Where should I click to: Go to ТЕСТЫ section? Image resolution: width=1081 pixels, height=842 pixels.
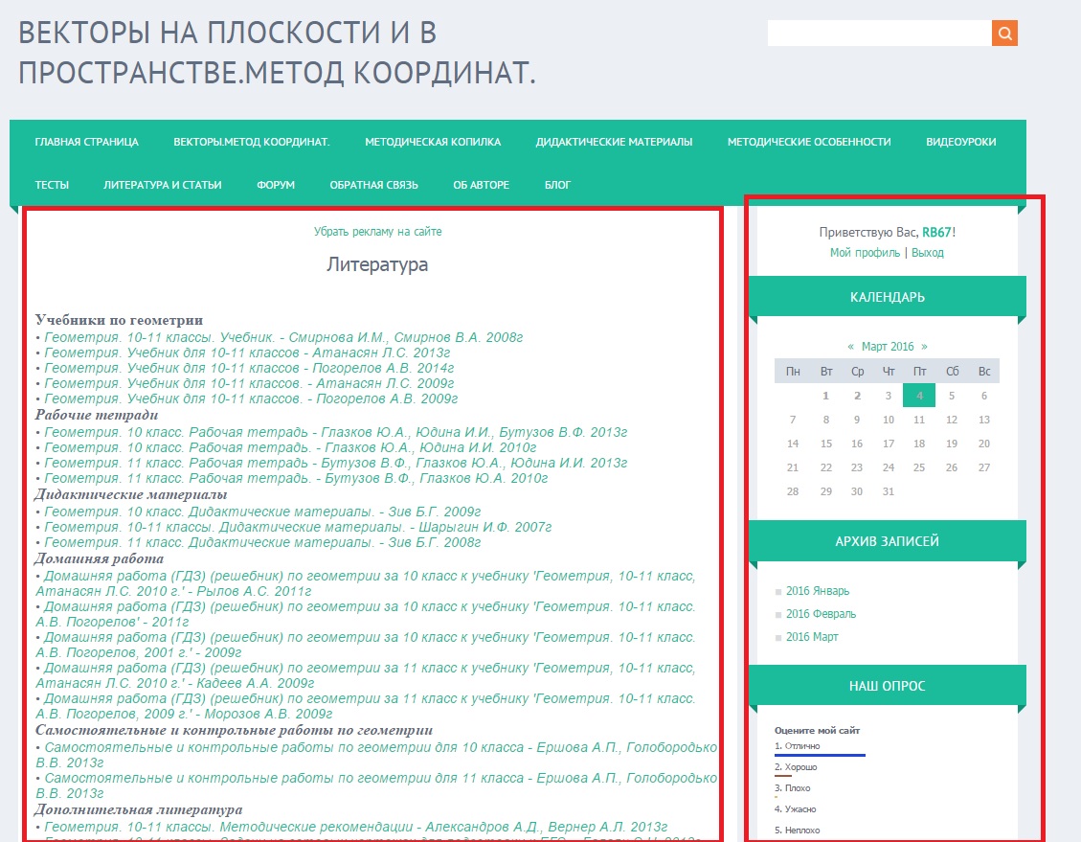52,185
